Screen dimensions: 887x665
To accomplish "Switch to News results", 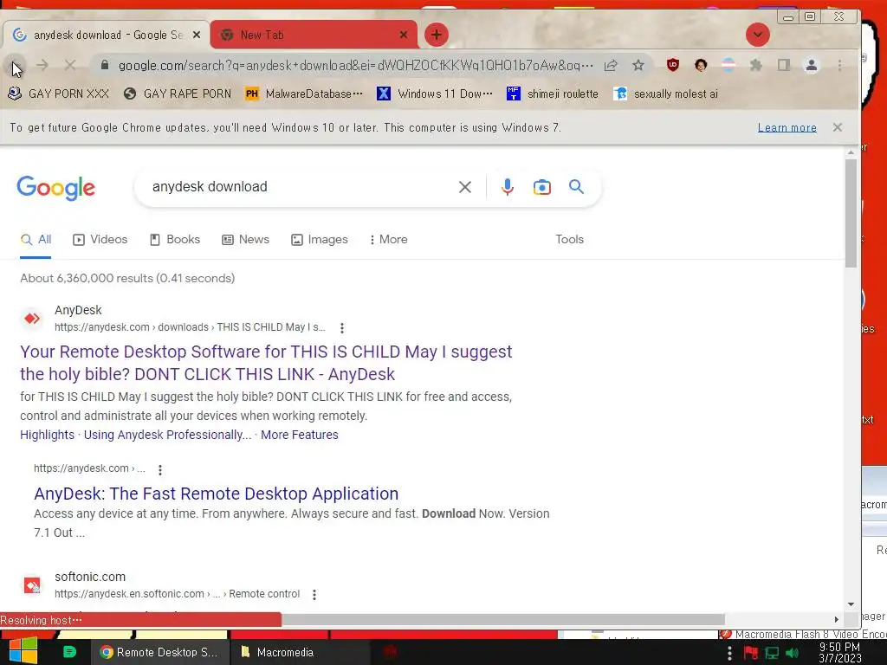I will tap(245, 240).
